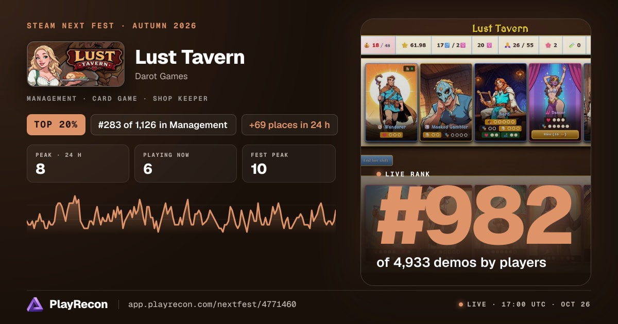618x324 pixels.
Task: Click the STEAM NEXT FEST · AUTUMN 2026 header
Action: point(112,26)
